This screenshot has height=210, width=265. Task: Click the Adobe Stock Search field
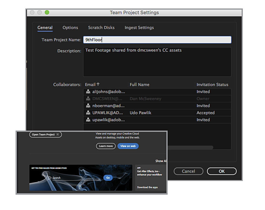(x=77, y=178)
